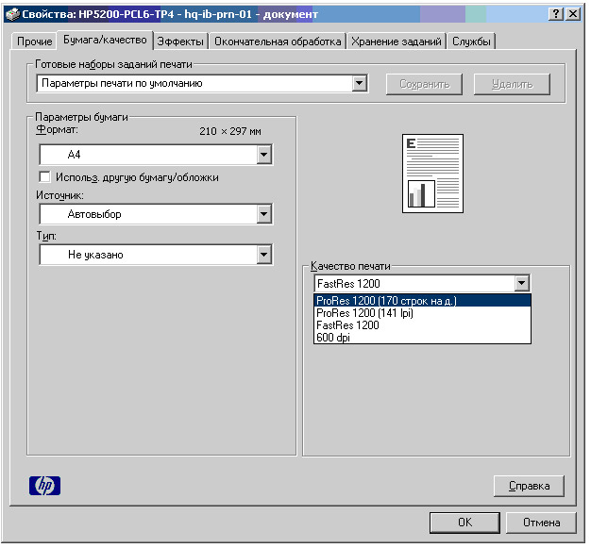
Task: Click the Источник: label
Action: [x=59, y=195]
